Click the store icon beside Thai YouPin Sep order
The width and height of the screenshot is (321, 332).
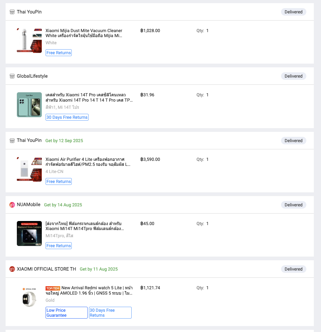[x=12, y=141]
